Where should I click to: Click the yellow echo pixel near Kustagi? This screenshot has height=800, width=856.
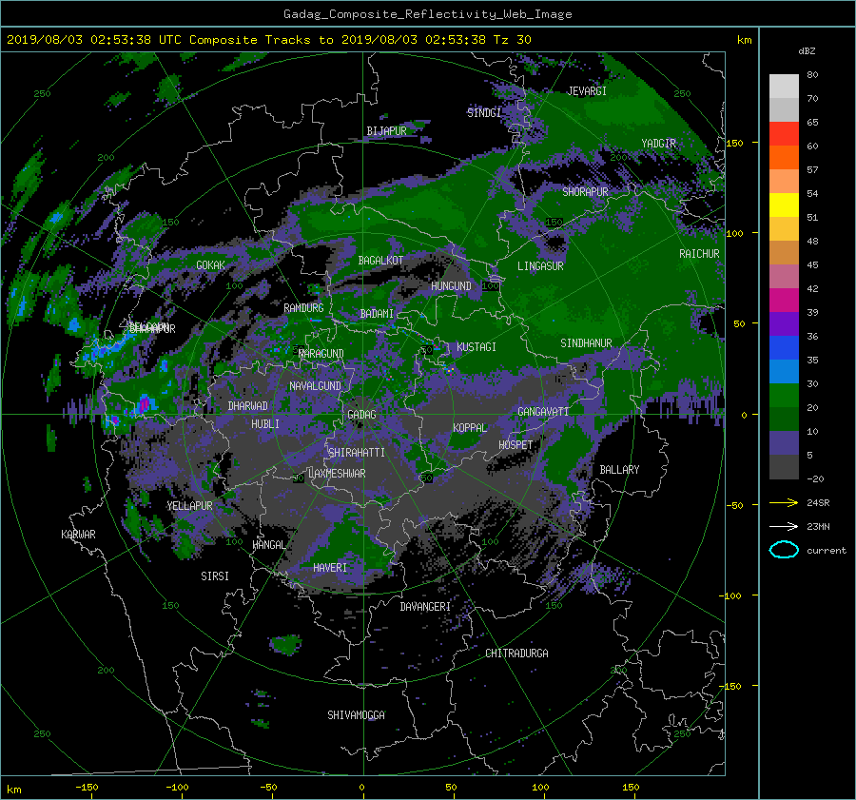[x=451, y=370]
